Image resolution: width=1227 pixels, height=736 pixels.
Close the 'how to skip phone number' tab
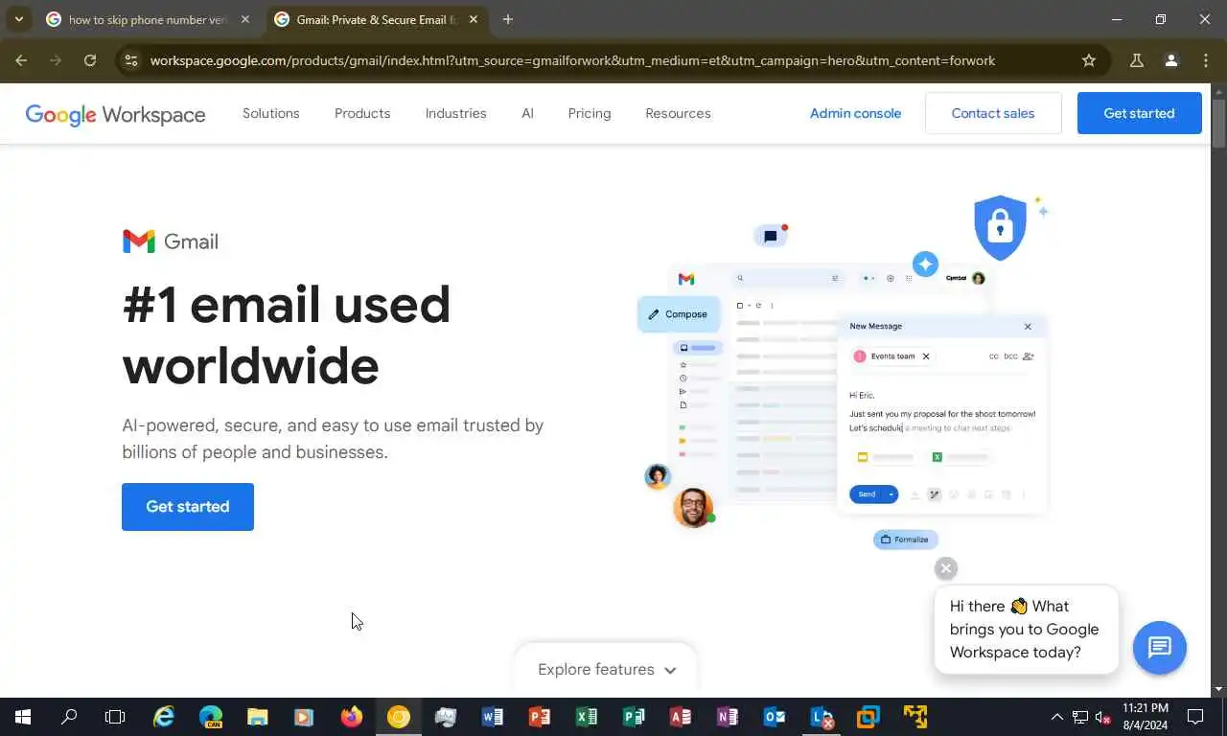(x=245, y=19)
